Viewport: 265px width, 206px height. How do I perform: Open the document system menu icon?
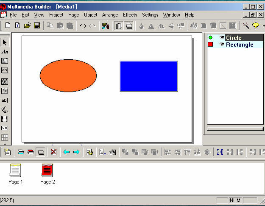click(3, 15)
